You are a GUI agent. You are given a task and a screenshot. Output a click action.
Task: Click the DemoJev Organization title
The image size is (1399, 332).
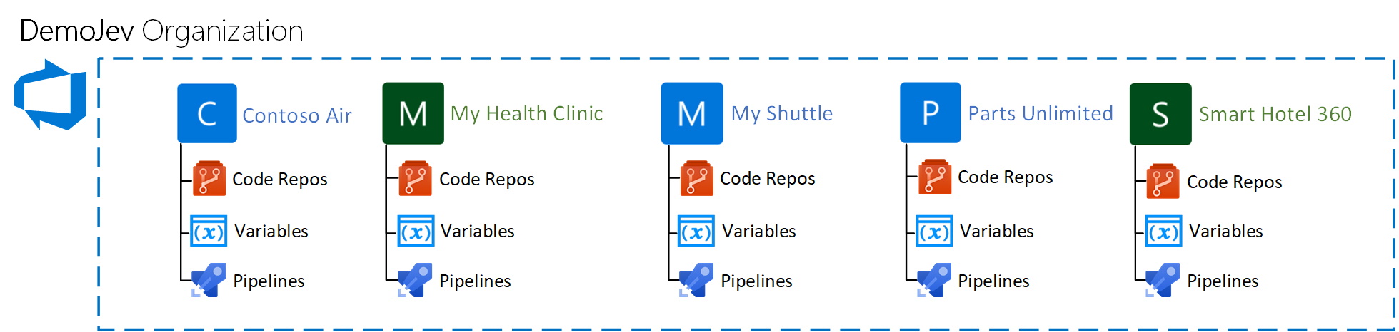tap(161, 31)
